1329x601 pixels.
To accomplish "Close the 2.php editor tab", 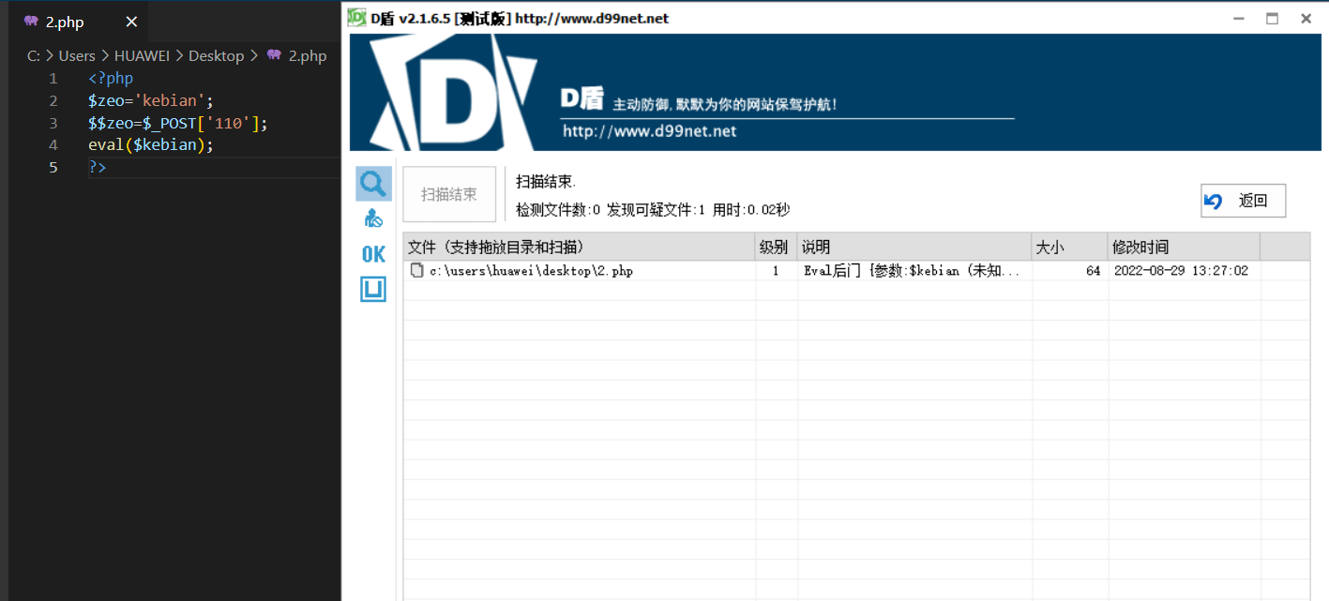I will point(131,22).
